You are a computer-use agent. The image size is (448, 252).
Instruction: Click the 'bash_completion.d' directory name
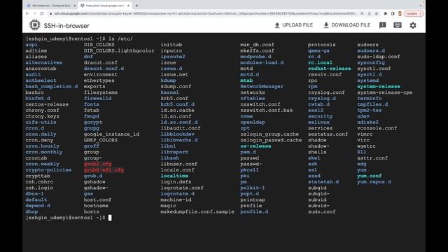coord(52,87)
